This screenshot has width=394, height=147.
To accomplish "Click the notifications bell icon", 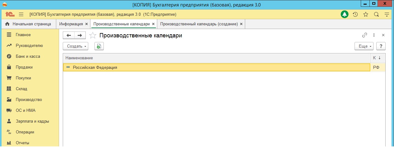I will click(344, 15).
